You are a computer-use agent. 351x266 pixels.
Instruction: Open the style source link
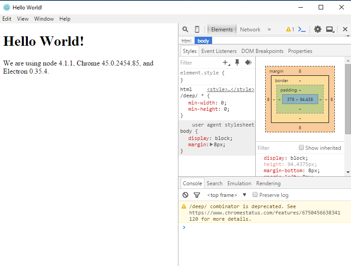click(230, 89)
